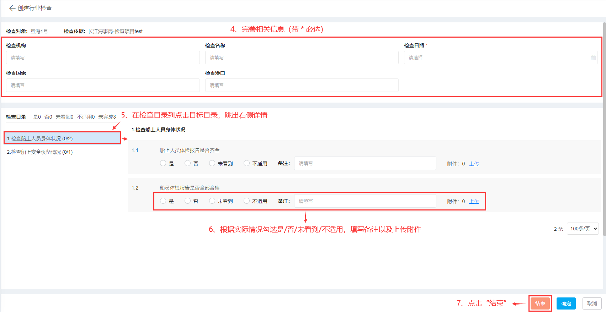Screen dimensions: 606x312
Task: Click the 未看到0 status counter
Action: [x=64, y=117]
